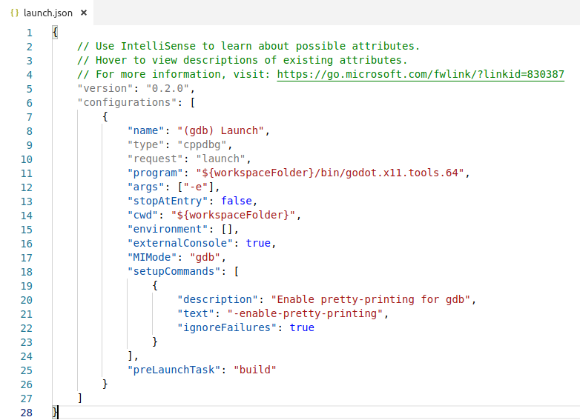Click the "externalConsole" key
The width and height of the screenshot is (580, 420).
click(179, 243)
